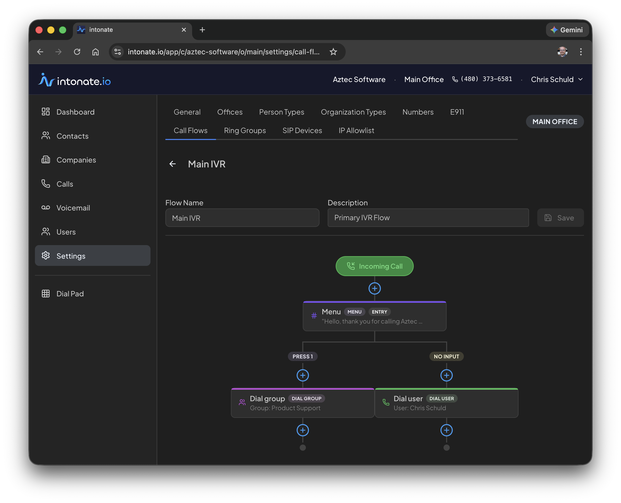Select the Dial group Product Support node
This screenshot has height=503, width=621.
(302, 403)
